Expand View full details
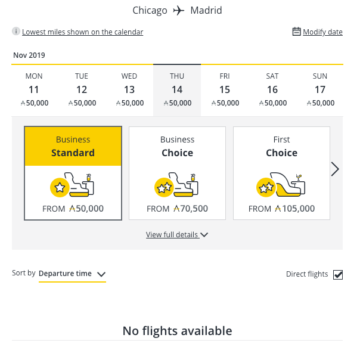The image size is (363, 341). (x=172, y=235)
